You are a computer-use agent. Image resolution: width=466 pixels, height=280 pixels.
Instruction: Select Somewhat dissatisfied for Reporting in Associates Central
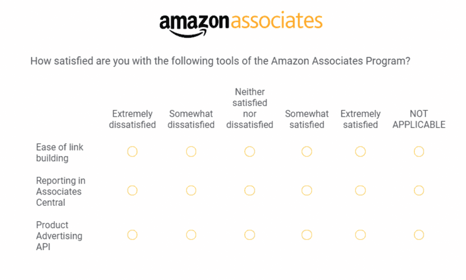coord(191,191)
